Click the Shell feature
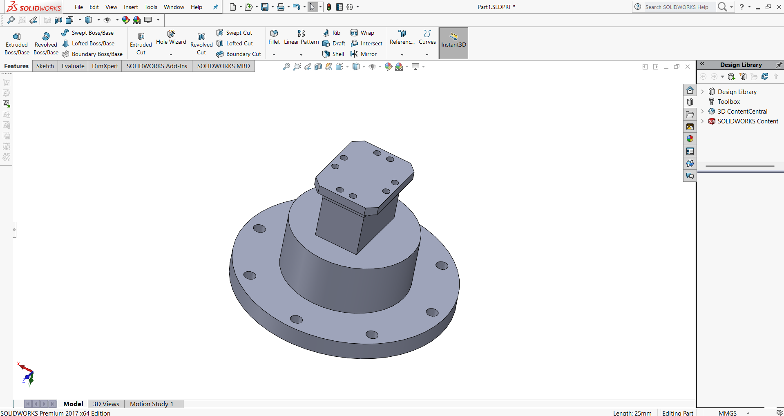 [333, 54]
